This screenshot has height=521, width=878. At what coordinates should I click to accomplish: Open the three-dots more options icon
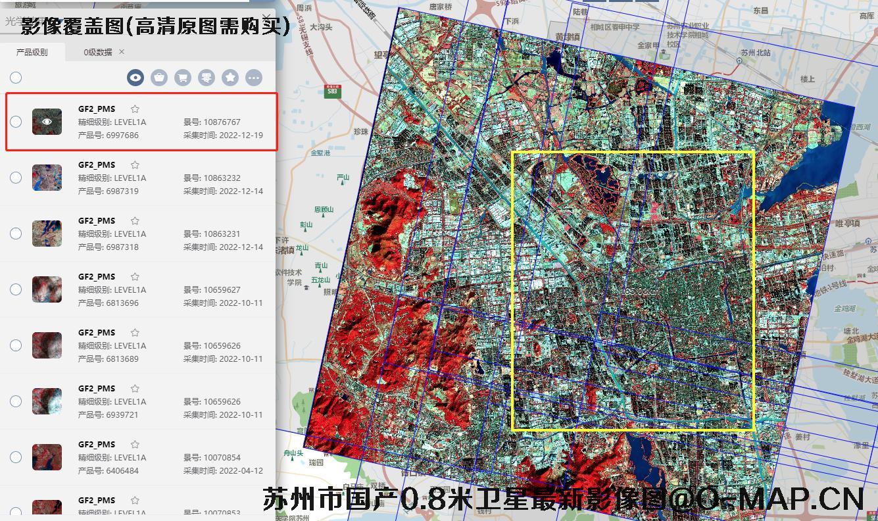pyautogui.click(x=254, y=78)
